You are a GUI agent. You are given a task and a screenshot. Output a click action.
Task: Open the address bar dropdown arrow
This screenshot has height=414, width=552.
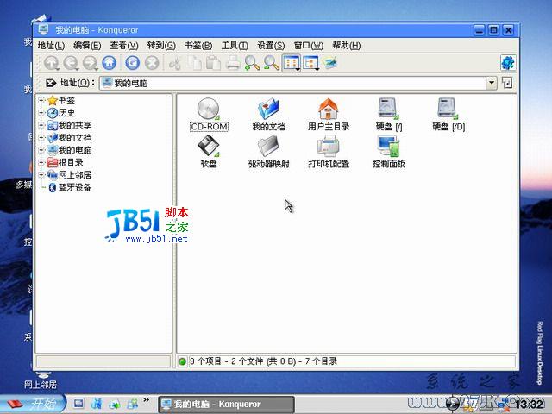point(492,83)
